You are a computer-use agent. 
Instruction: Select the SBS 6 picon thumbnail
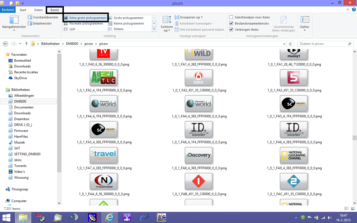tap(199, 78)
